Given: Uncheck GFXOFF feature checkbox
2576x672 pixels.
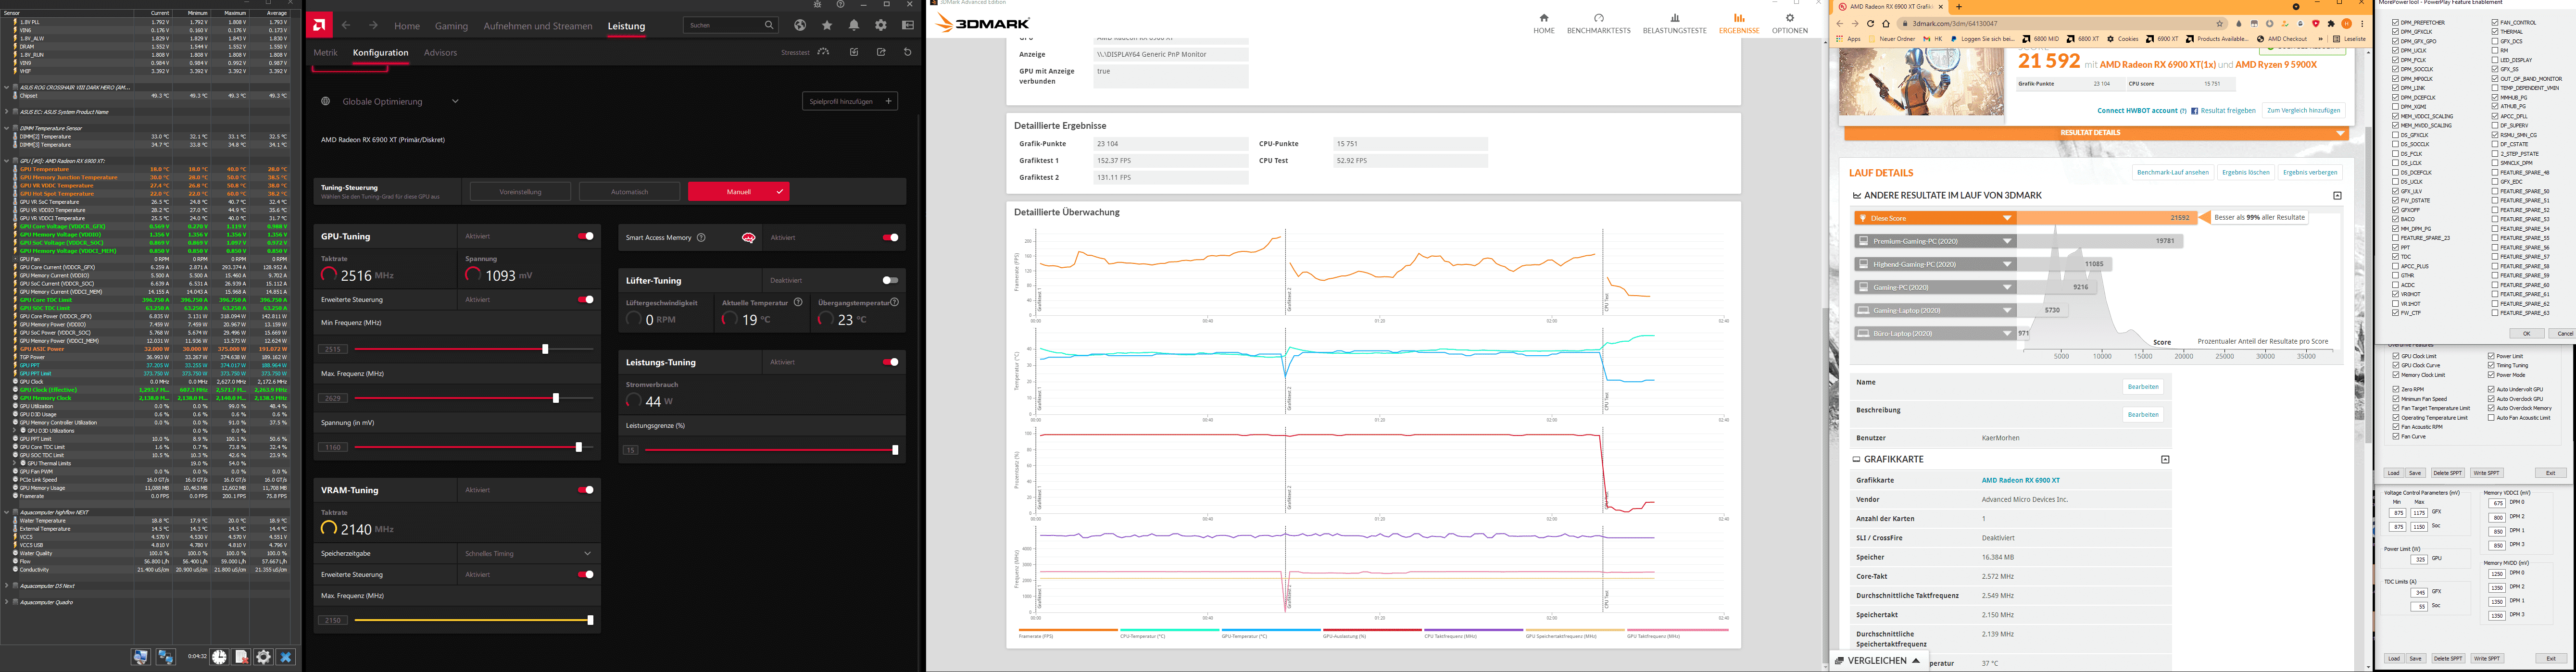Looking at the screenshot, I should (x=2396, y=210).
